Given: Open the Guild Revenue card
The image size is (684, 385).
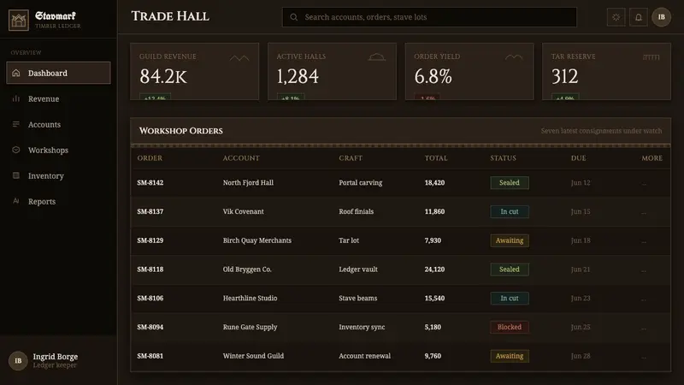Looking at the screenshot, I should coord(195,72).
